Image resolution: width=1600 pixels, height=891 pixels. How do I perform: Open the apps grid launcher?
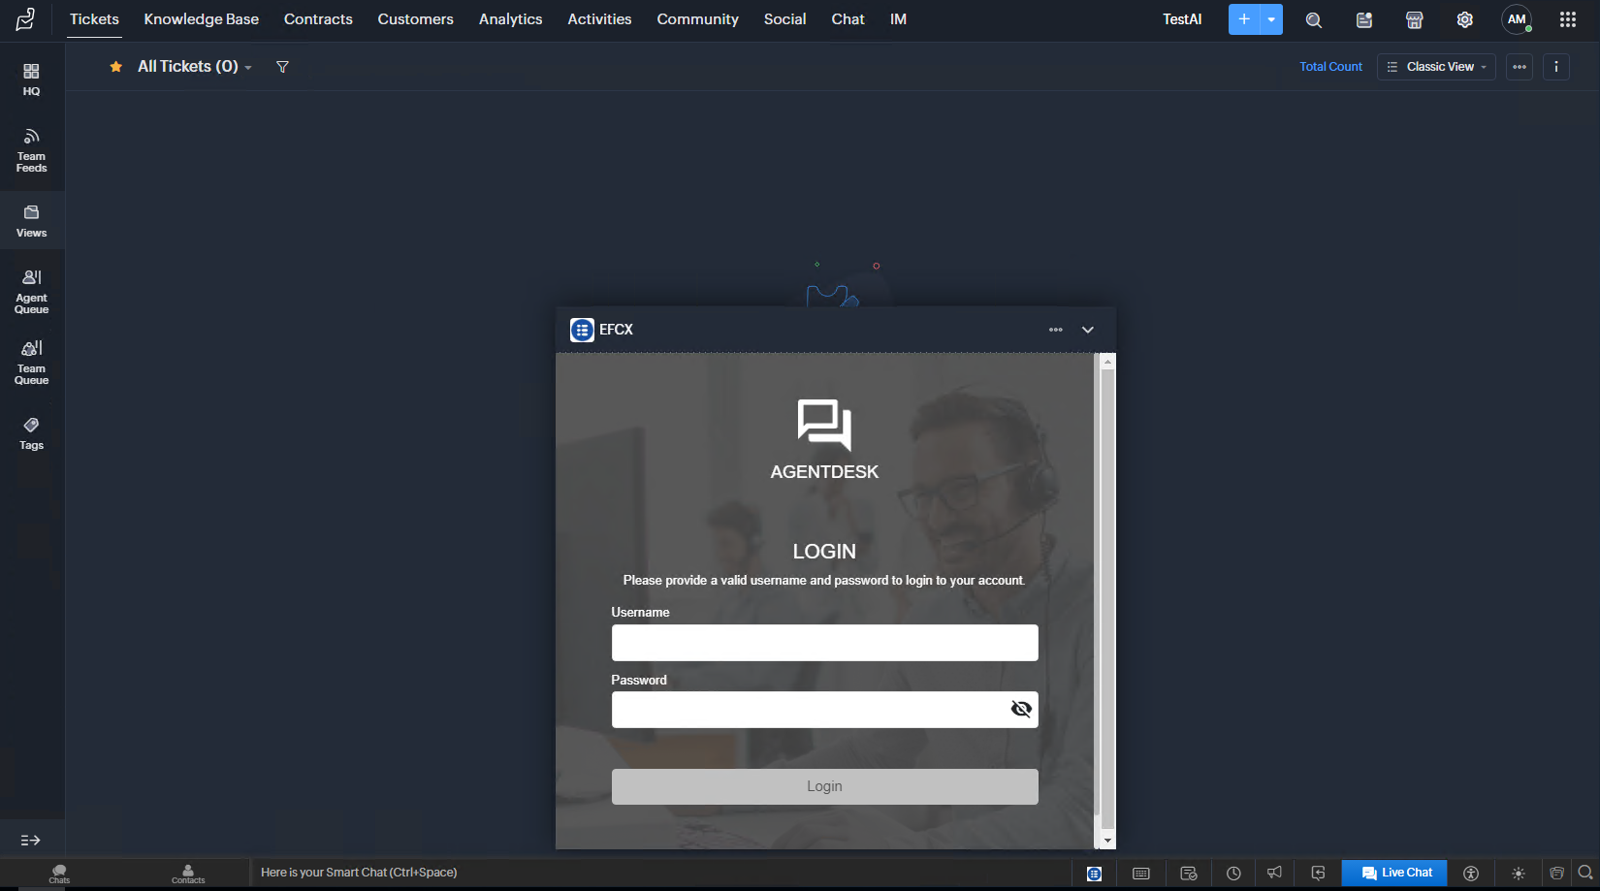click(x=1567, y=19)
